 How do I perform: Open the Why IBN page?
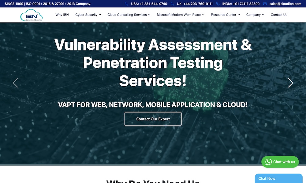pos(62,15)
